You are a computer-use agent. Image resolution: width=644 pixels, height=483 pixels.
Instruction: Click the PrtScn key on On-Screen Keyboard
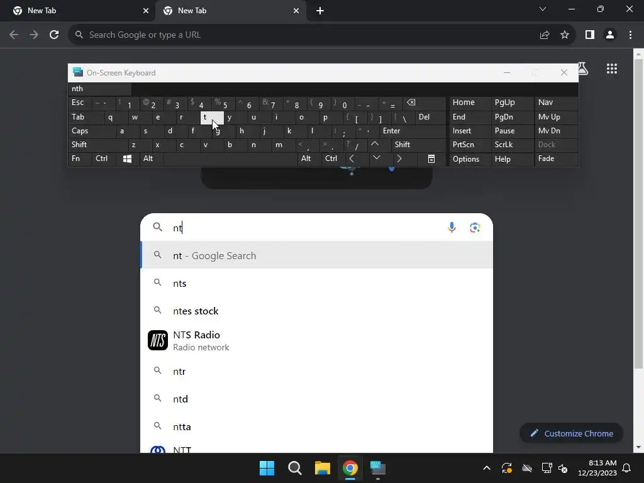(x=470, y=145)
